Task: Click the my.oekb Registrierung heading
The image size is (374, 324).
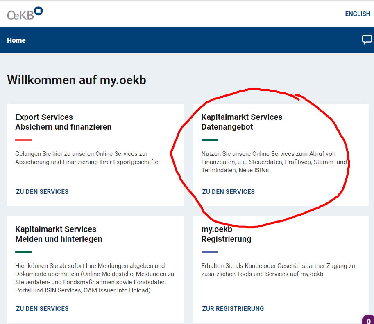Action: tap(226, 234)
